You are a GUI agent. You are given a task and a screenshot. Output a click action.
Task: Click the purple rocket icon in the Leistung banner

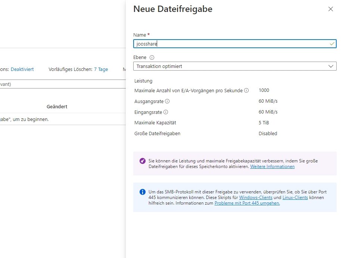pyautogui.click(x=142, y=161)
